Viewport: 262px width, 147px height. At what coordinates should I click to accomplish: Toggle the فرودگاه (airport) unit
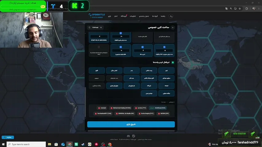149,86
